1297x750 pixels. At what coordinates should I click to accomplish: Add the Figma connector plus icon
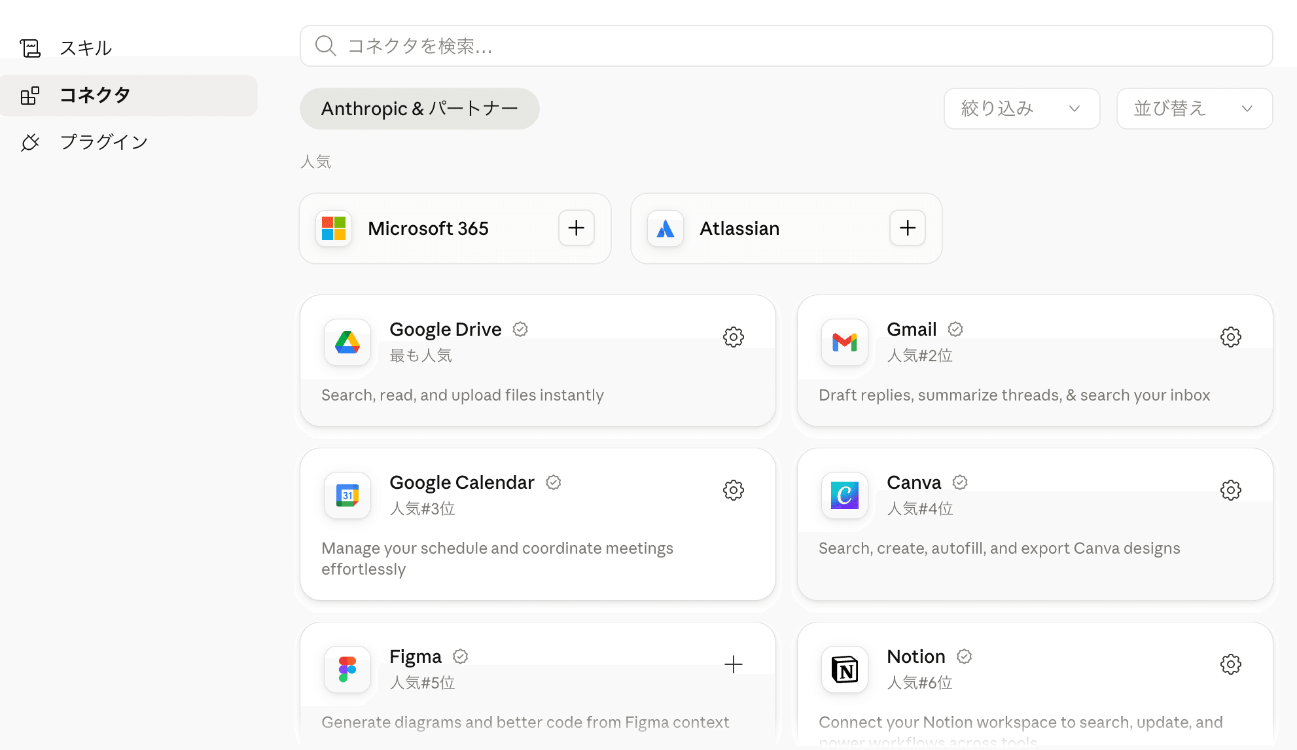point(734,664)
